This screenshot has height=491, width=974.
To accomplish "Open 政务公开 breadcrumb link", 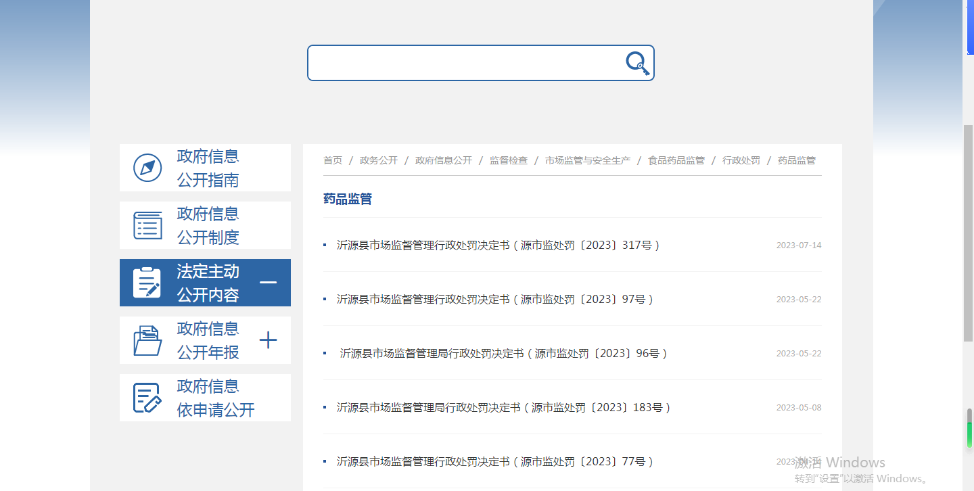I will click(x=379, y=160).
